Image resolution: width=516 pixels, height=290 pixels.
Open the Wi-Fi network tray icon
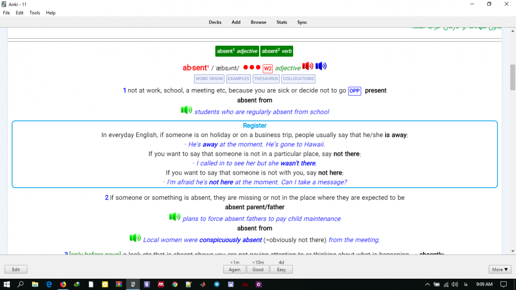(446, 284)
